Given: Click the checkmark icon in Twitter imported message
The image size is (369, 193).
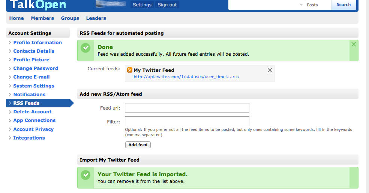Looking at the screenshot, I should click(x=85, y=175).
